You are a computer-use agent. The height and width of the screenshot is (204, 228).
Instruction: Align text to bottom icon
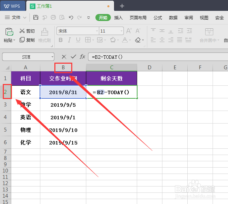[171, 31]
